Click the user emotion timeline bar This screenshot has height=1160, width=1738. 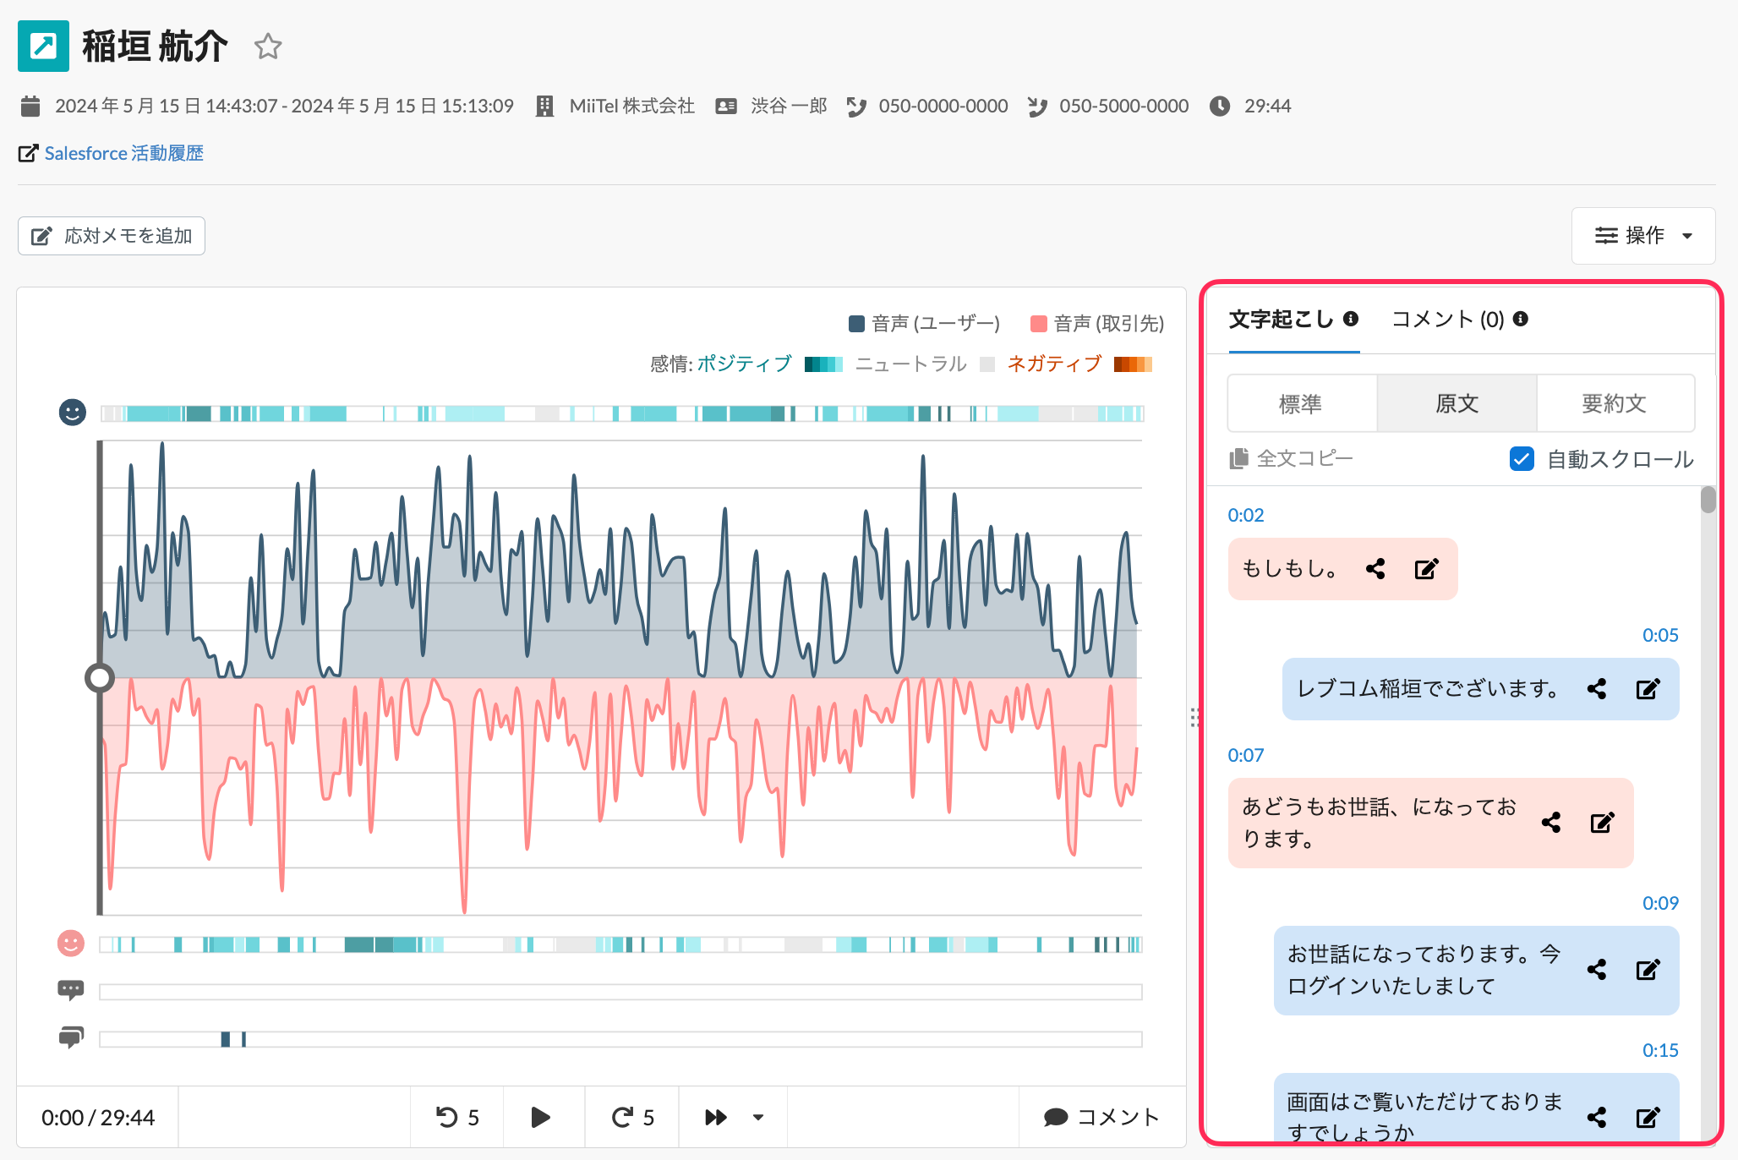coord(622,413)
